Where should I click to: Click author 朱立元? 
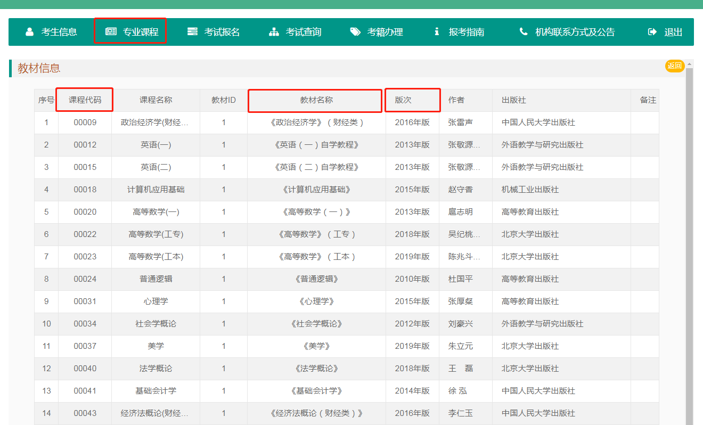click(x=461, y=346)
